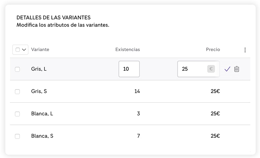The height and width of the screenshot is (158, 260).
Task: Edit the price field showing 25
Action: (x=198, y=69)
